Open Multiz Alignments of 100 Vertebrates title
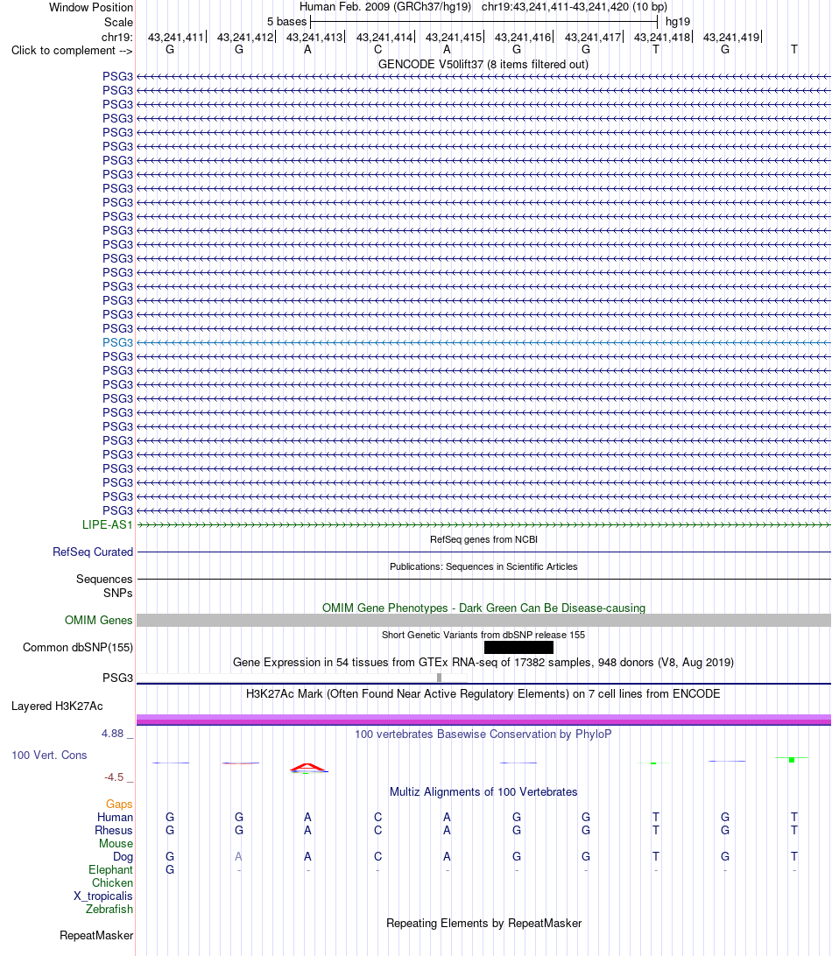 (483, 792)
